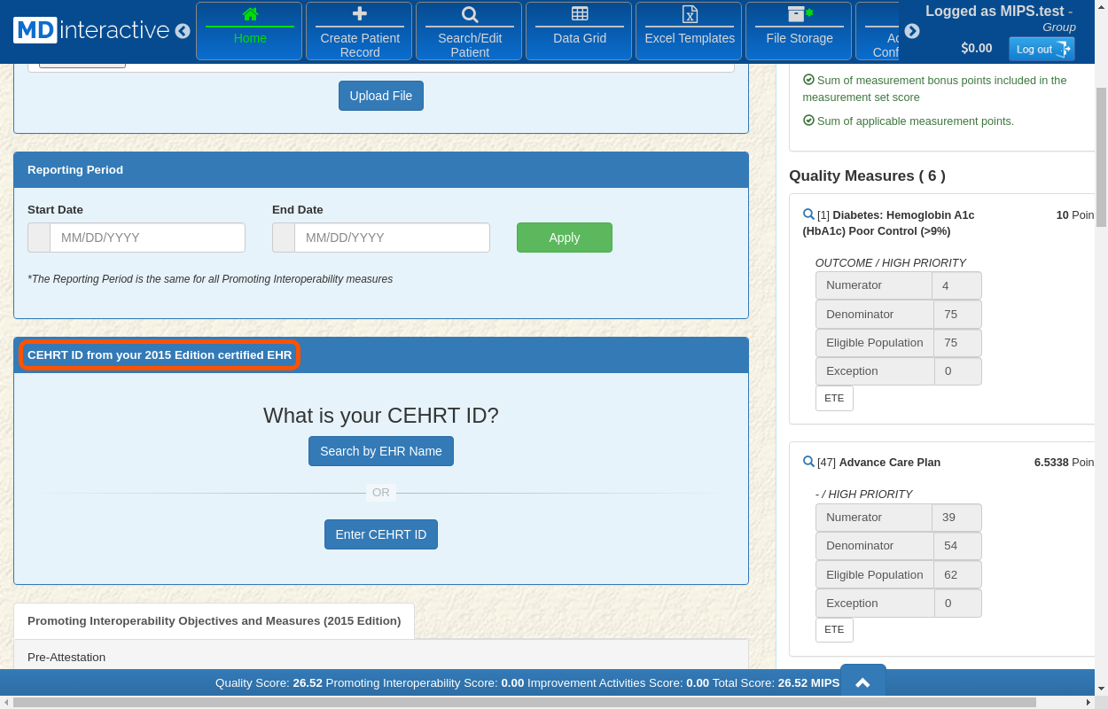Focus the Start Date input field
Image resolution: width=1108 pixels, height=709 pixels.
pyautogui.click(x=147, y=238)
